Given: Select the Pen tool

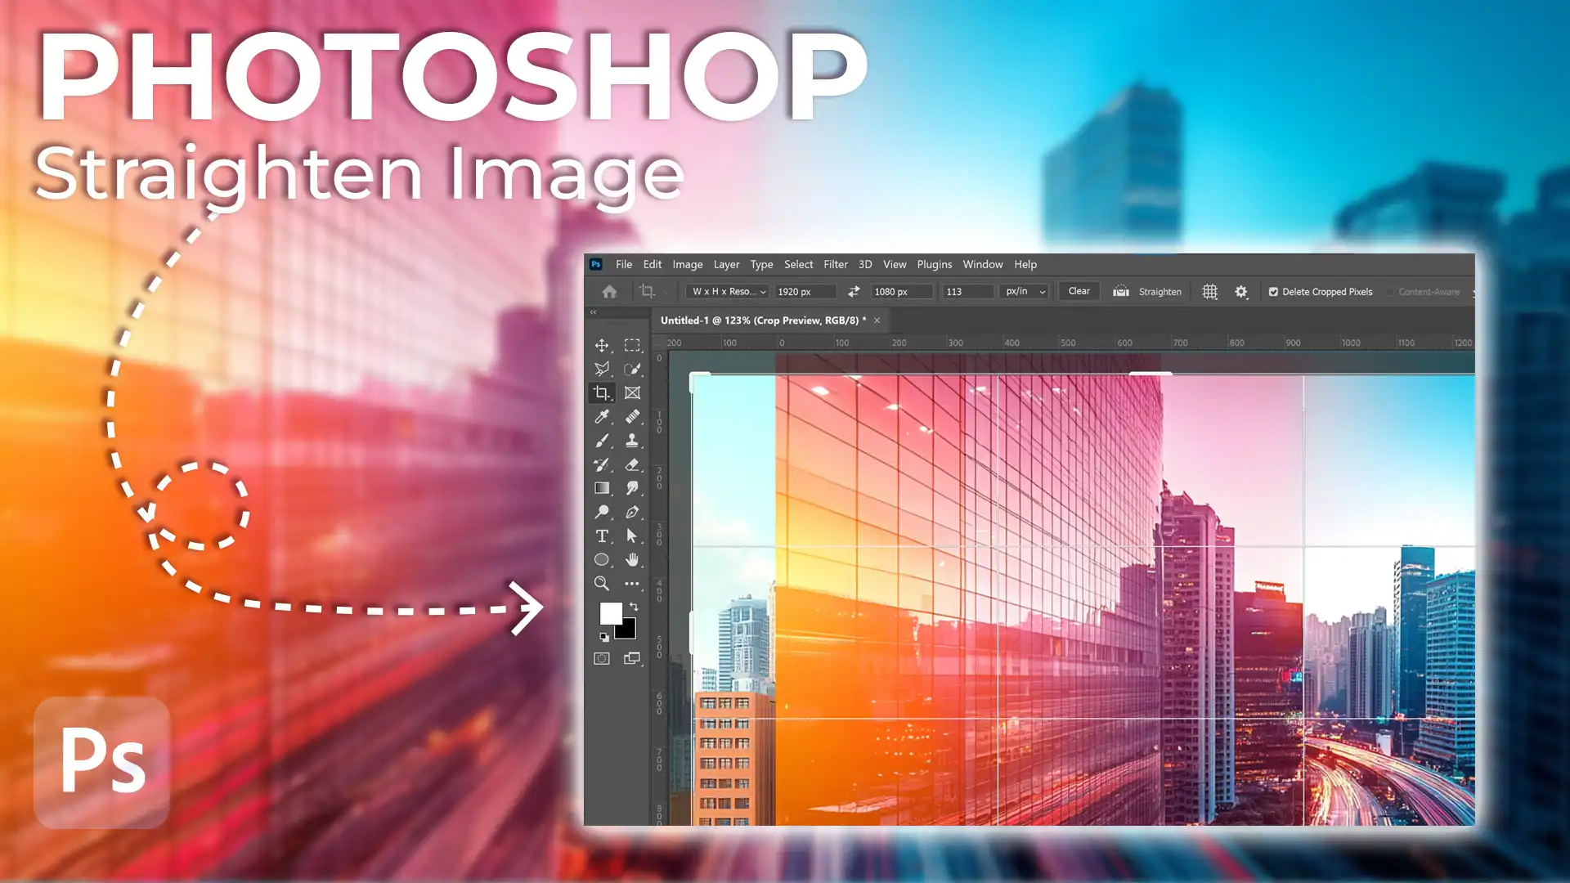Looking at the screenshot, I should click(x=632, y=512).
